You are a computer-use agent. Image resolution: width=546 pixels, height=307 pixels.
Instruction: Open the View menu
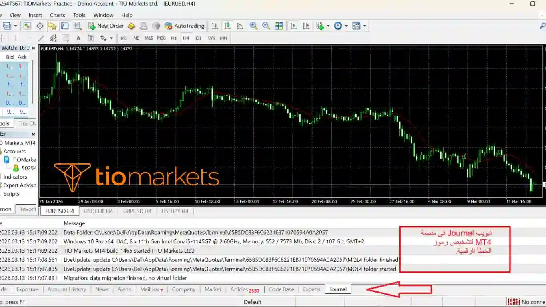pyautogui.click(x=15, y=15)
